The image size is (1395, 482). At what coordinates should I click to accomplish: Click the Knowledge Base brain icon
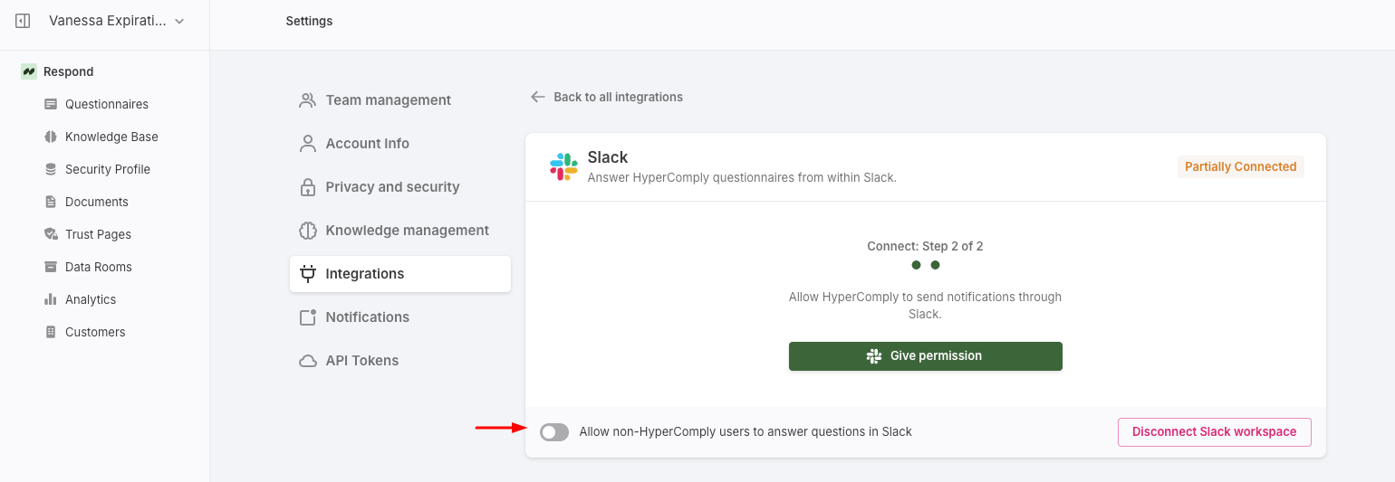[x=51, y=137]
